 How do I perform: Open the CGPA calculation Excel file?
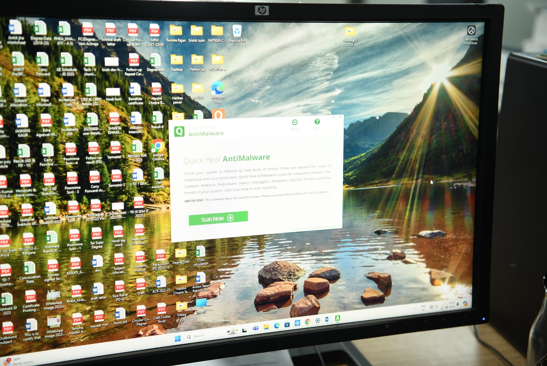click(x=200, y=252)
